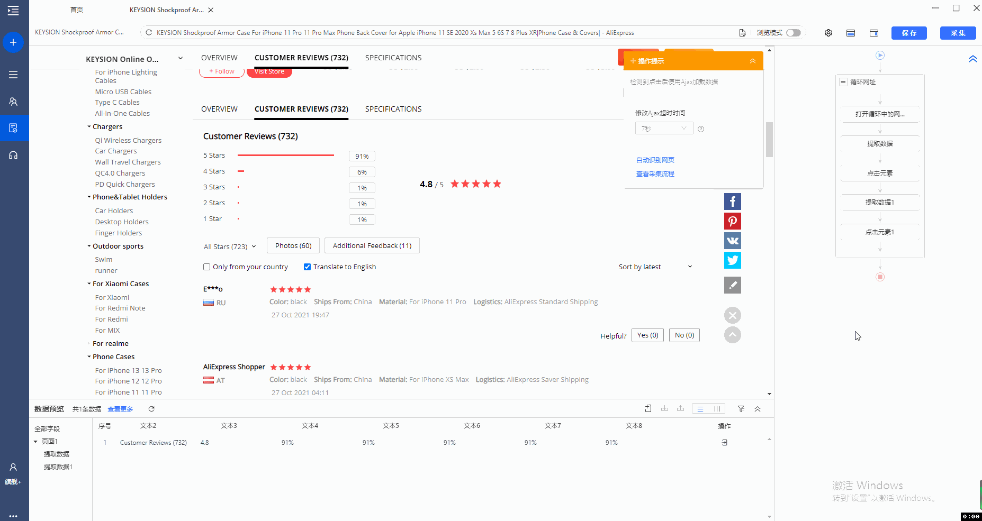Switch to the 首页 home tab
982x521 pixels.
pyautogui.click(x=77, y=10)
